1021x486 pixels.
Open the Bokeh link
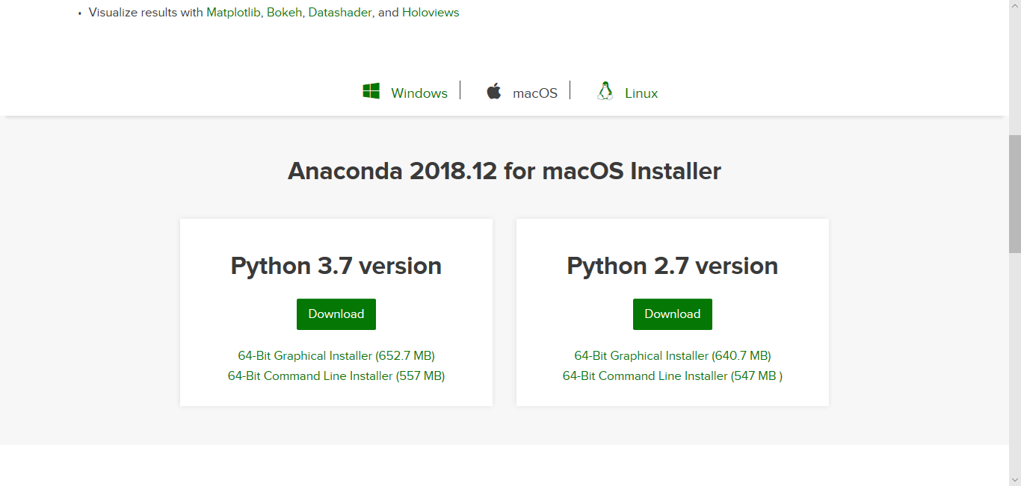(x=284, y=12)
